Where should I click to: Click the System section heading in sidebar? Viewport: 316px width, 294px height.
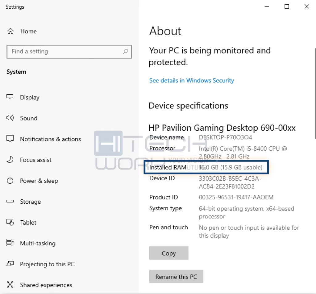point(16,72)
